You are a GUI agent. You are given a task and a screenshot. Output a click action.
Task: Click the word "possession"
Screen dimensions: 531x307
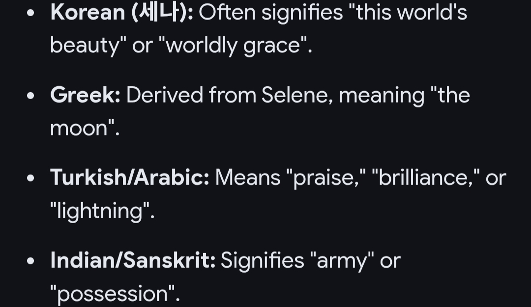click(115, 293)
